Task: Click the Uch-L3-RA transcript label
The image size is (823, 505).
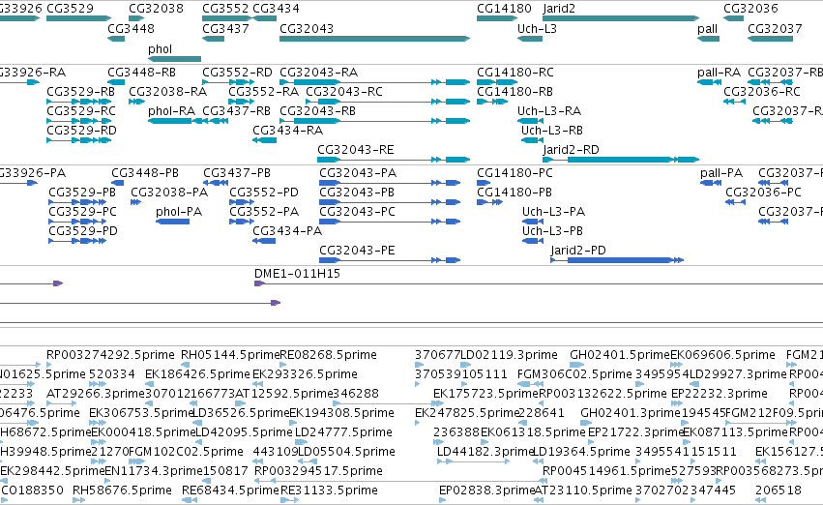Action: coord(549,110)
